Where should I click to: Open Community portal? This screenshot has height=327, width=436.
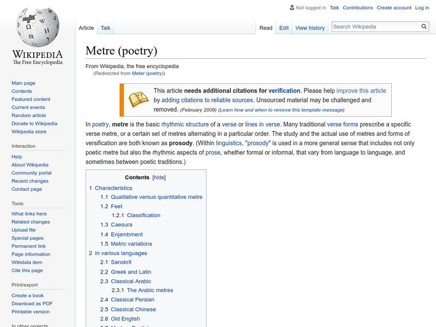click(32, 173)
